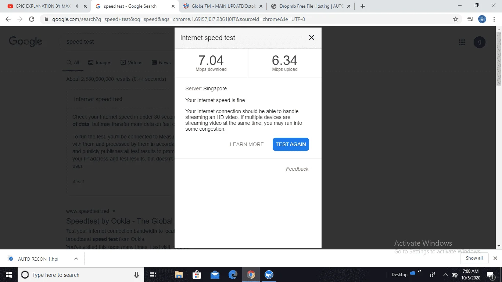
Task: Expand the AUTO RECON 1.hpi download options chevron
Action: click(x=76, y=258)
